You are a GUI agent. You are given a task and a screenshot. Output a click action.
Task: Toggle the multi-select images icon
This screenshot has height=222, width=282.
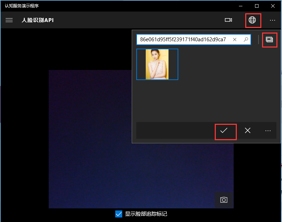269,40
